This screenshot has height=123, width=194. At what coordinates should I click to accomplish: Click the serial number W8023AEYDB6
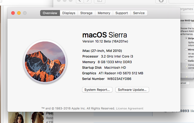119,79
